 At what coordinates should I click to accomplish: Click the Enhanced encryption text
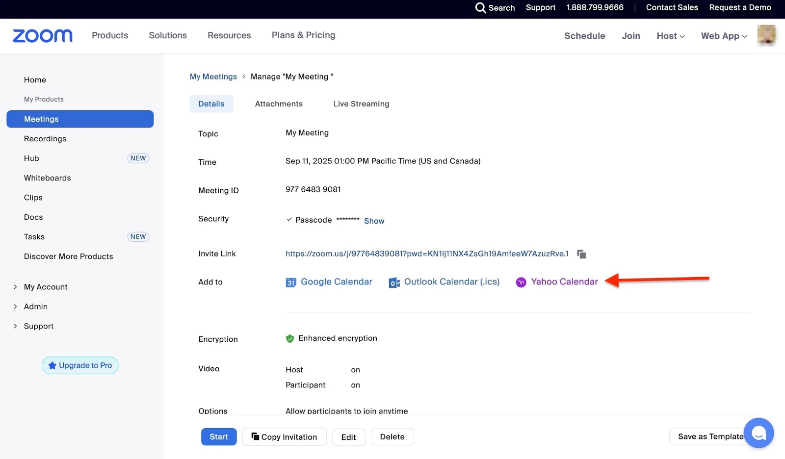coord(338,338)
